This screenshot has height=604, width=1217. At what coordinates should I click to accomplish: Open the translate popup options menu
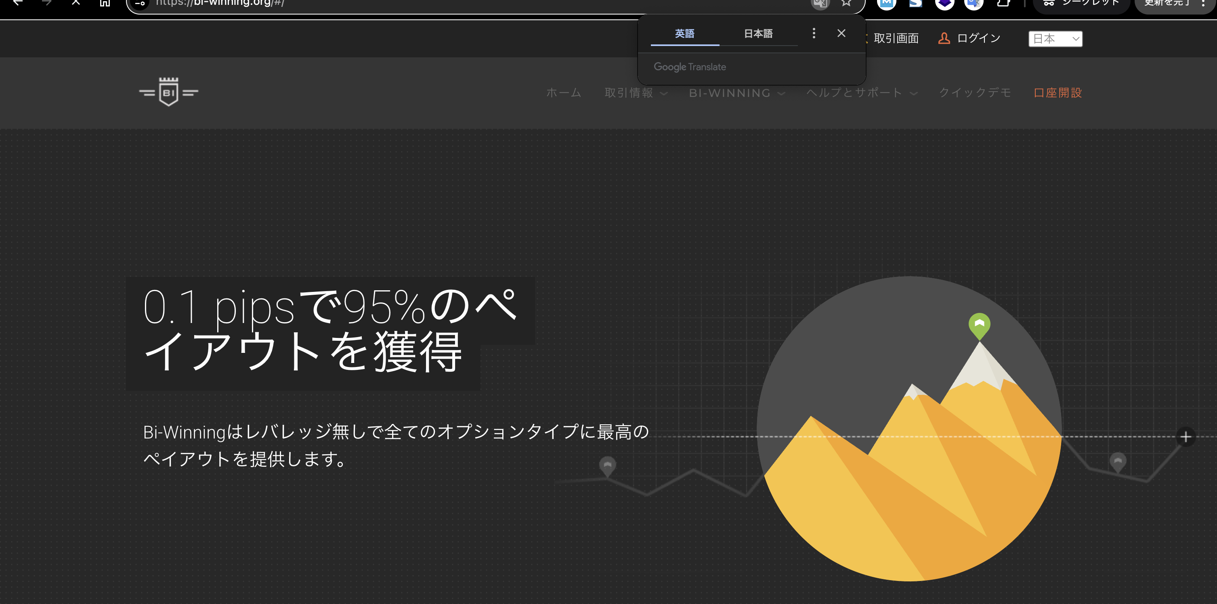(814, 34)
